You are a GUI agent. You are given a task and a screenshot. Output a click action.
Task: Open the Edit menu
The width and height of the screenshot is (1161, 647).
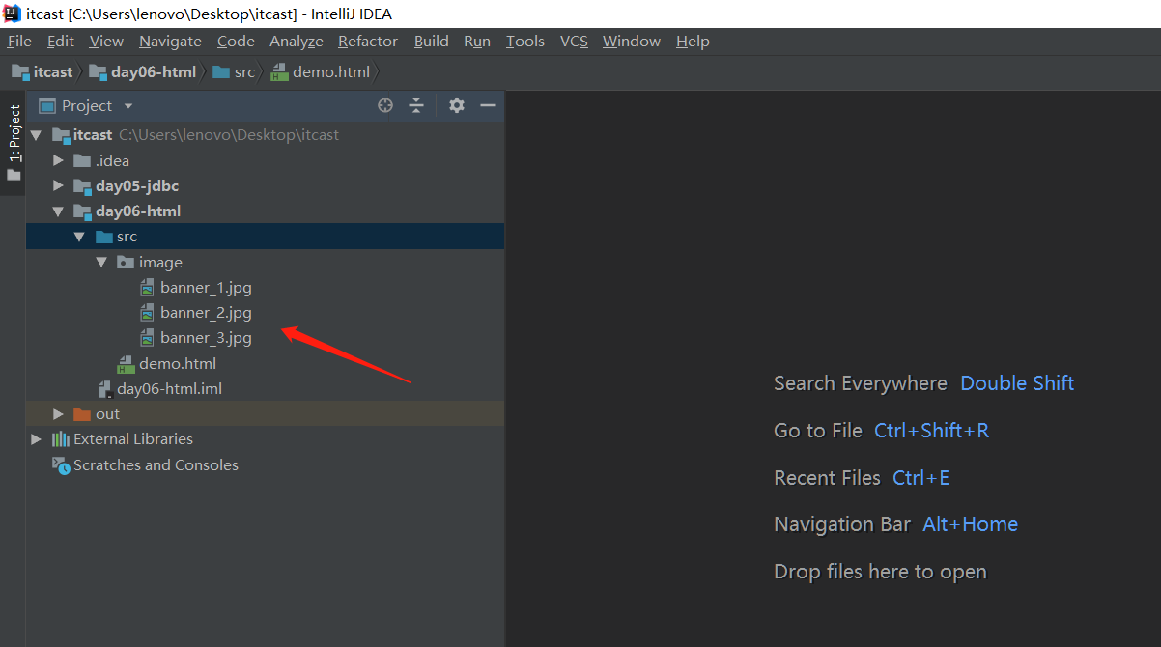coord(61,41)
